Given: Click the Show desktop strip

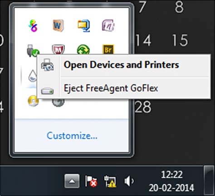Looking at the screenshot, I should 209,181.
